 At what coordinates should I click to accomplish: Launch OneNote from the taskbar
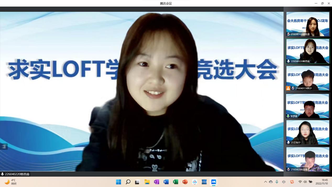(x=156, y=182)
